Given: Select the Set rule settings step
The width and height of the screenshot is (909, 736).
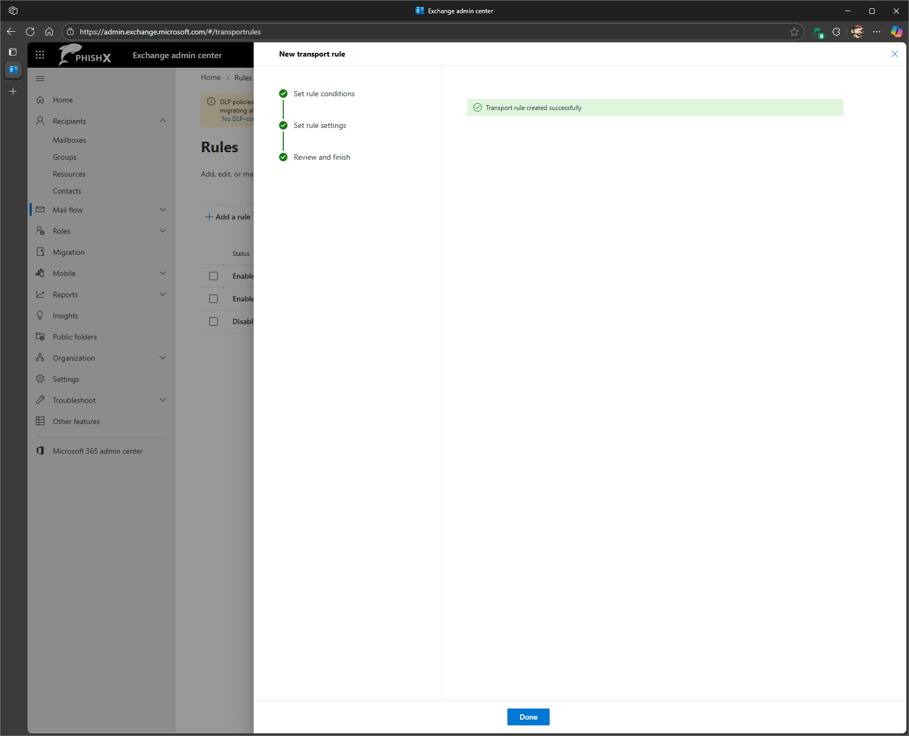Looking at the screenshot, I should click(x=320, y=125).
